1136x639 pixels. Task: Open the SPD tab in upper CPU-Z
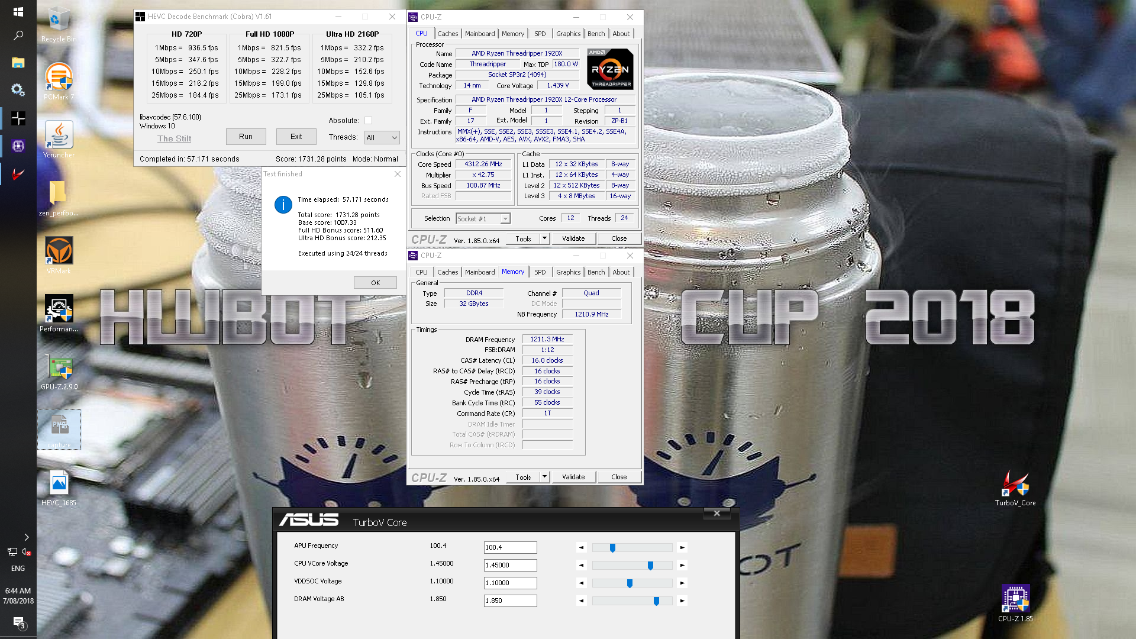(540, 34)
